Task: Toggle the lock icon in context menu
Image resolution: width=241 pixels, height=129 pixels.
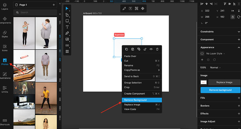Action: point(145,49)
